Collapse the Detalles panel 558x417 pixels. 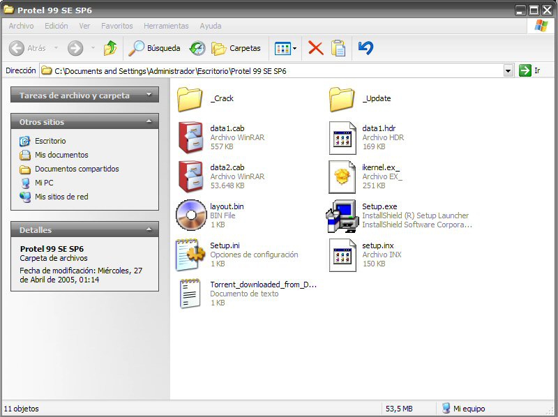coord(84,230)
